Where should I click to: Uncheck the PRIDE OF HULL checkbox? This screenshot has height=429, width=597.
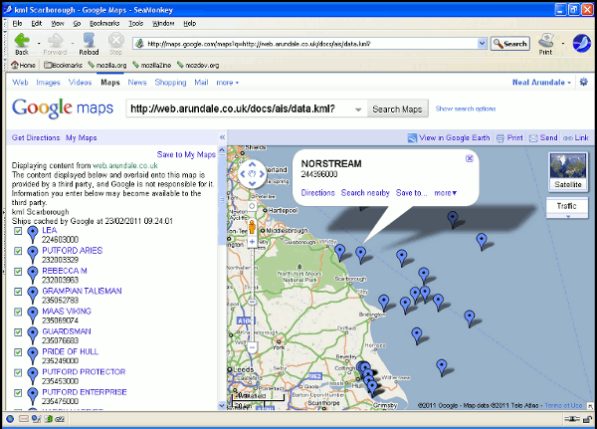[18, 352]
